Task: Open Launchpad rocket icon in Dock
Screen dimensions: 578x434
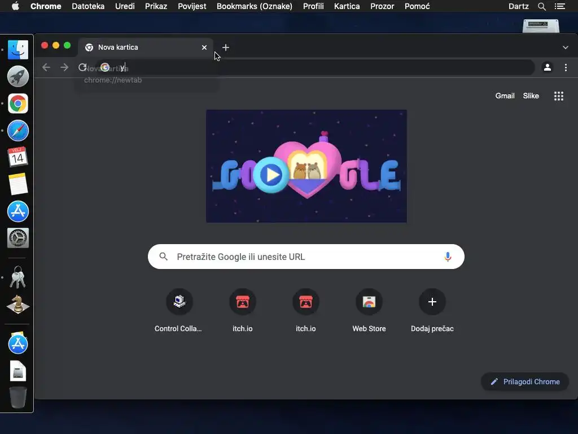Action: pyautogui.click(x=17, y=76)
